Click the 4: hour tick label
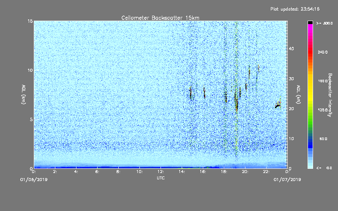338x211 pixels. [76, 172]
